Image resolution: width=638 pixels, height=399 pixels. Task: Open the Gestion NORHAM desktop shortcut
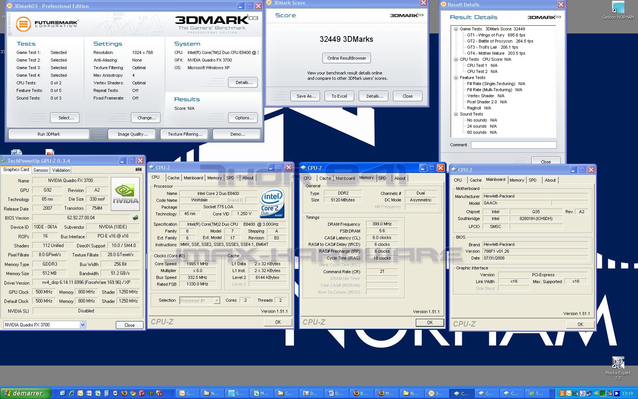(618, 11)
